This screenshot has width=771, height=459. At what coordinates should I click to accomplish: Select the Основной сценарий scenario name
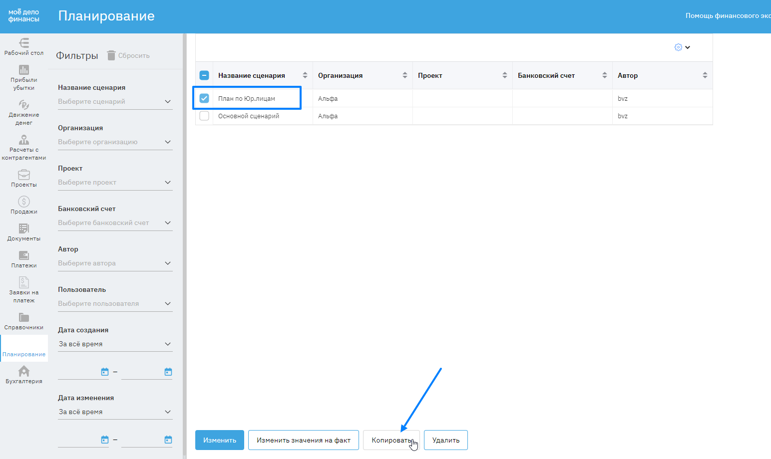249,116
